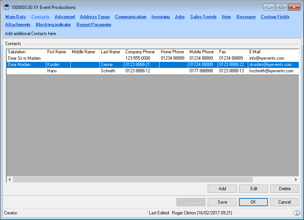Open the Attachments link
This screenshot has height=220, width=304.
[18, 25]
